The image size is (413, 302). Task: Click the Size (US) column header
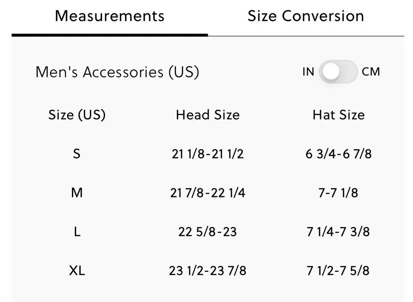(77, 115)
